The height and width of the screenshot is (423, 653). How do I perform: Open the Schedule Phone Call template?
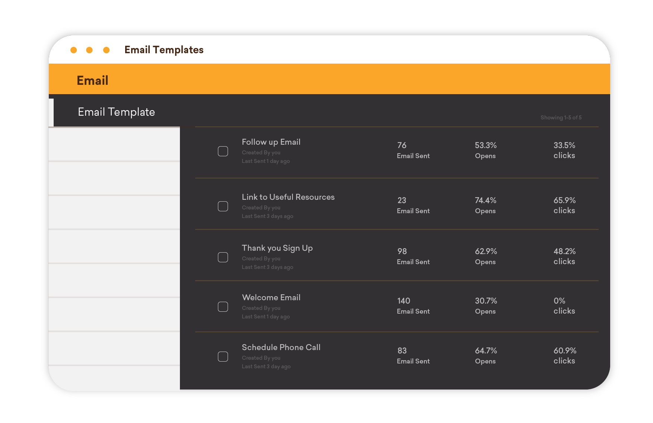(x=281, y=347)
